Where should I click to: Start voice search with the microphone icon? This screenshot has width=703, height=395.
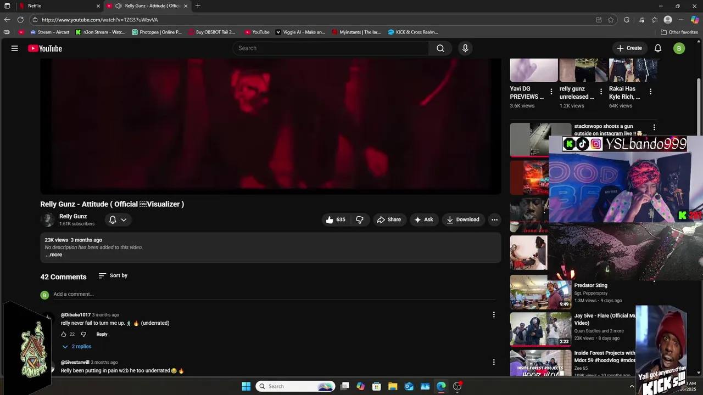[465, 48]
